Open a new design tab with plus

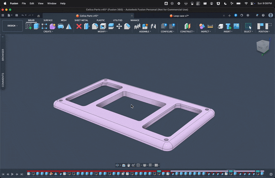[x=229, y=16]
